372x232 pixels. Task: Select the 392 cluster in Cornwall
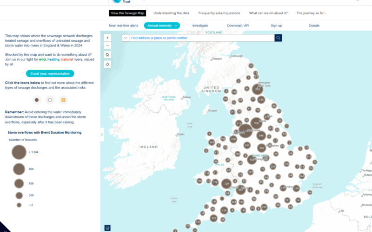(x=214, y=218)
